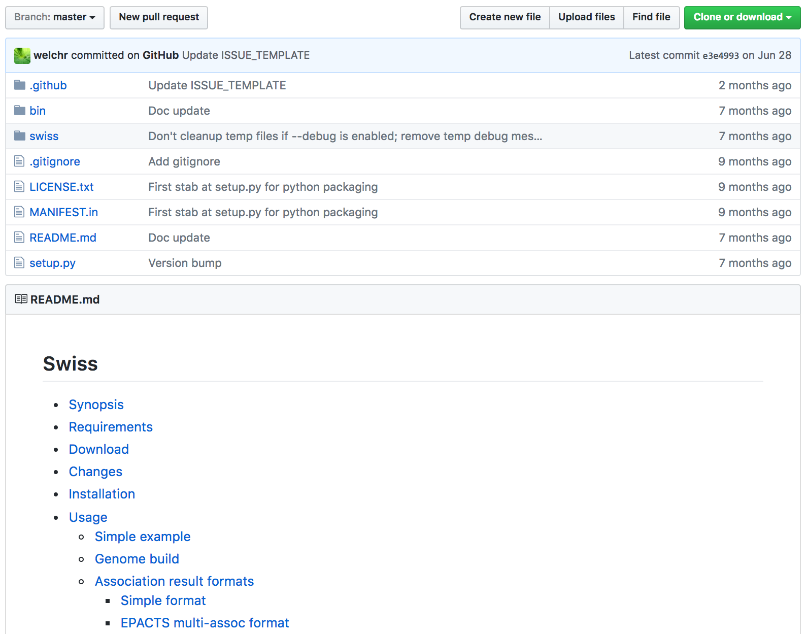This screenshot has width=808, height=634.
Task: Click the welchr user avatar
Action: [22, 55]
